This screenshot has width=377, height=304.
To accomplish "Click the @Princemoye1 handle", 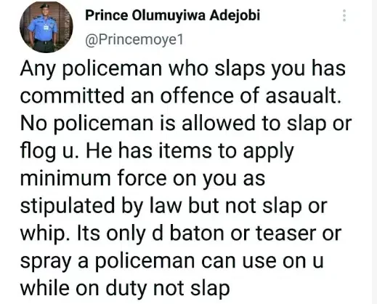I will click(134, 40).
